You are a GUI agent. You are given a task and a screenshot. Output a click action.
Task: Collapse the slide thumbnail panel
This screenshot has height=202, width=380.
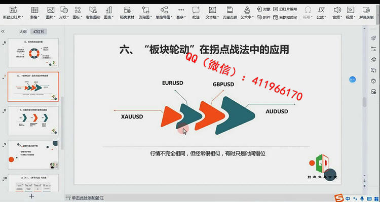[3, 31]
